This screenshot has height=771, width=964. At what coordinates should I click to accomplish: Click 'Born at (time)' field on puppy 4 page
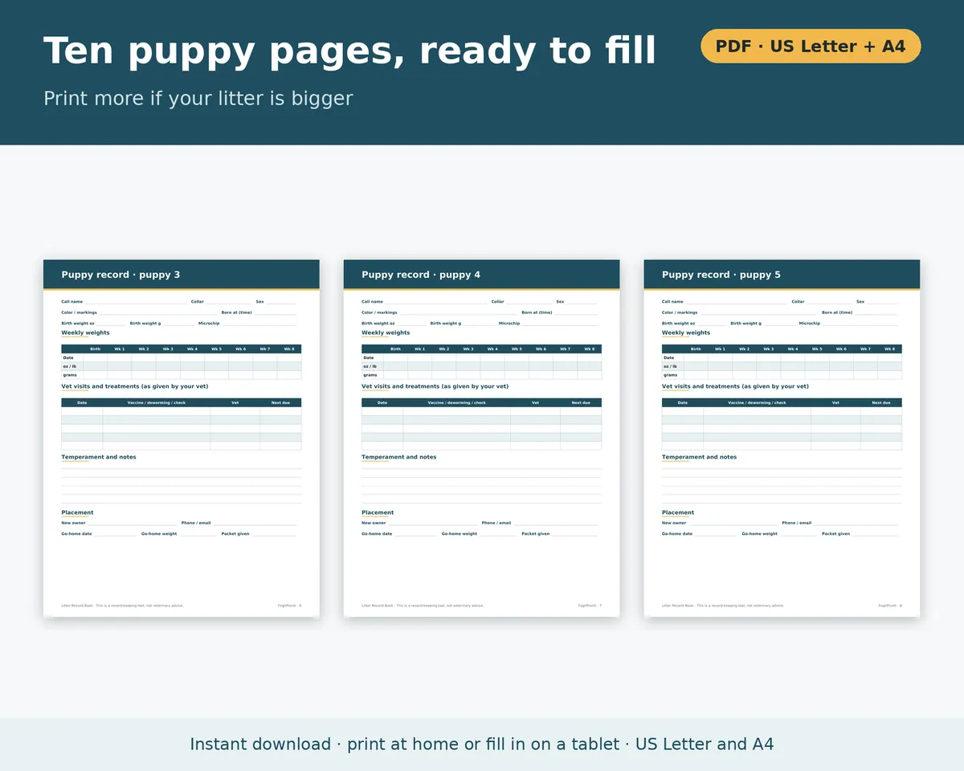point(559,312)
